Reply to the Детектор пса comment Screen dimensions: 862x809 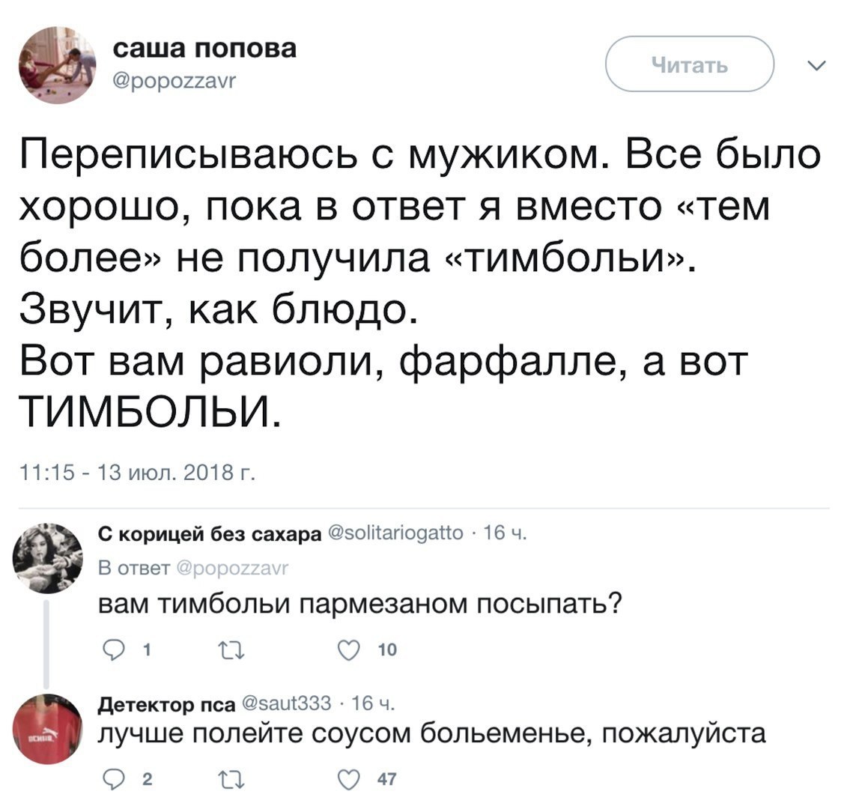(115, 780)
